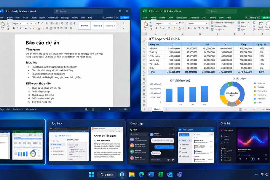Click the Format Painter icon in Word

pos(8,29)
